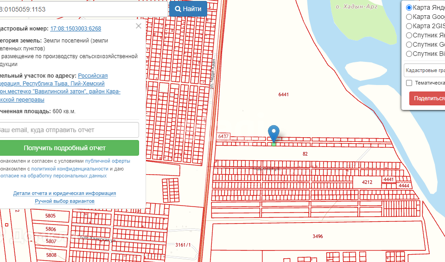
Task: Select the Карта Google radio option
Action: pyautogui.click(x=409, y=17)
